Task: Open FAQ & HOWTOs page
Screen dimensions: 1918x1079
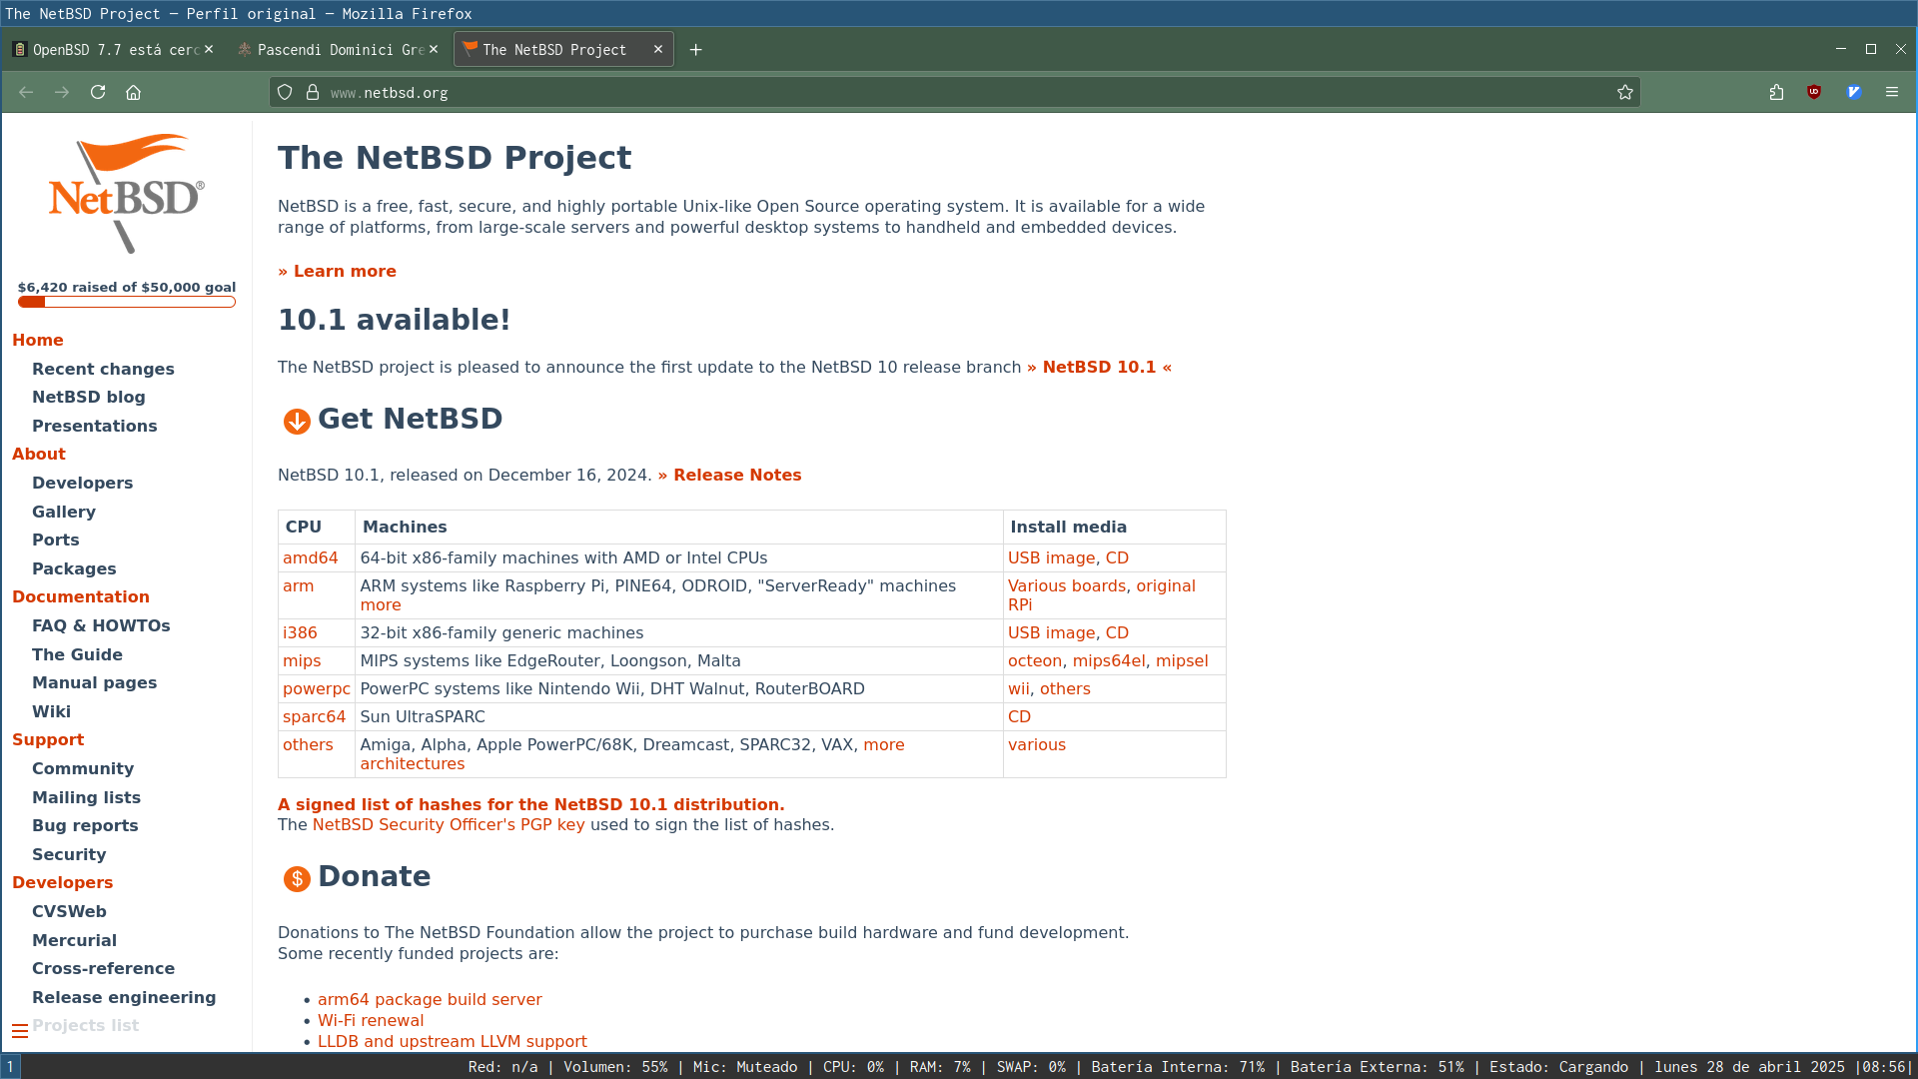Action: click(101, 625)
